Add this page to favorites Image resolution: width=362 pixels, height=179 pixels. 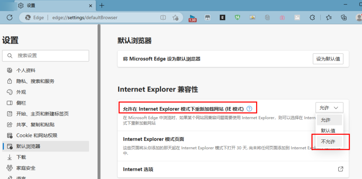click(175, 18)
